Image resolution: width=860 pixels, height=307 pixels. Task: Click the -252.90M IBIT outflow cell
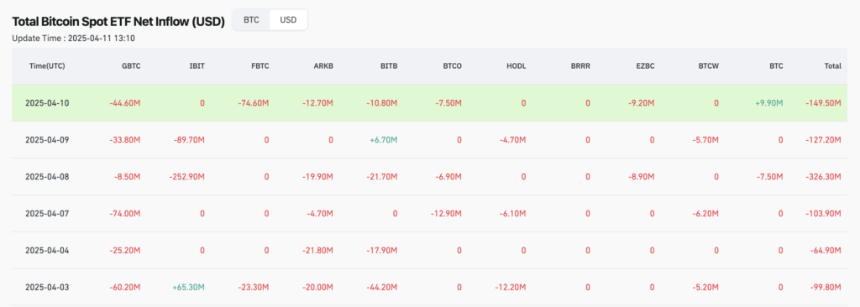click(187, 176)
